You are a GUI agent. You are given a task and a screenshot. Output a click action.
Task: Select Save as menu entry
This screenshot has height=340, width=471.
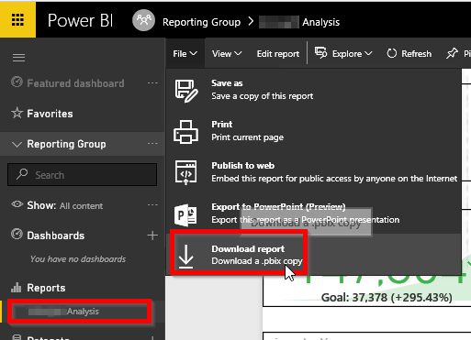pyautogui.click(x=314, y=90)
